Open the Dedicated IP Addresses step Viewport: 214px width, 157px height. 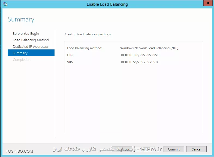coord(31,47)
